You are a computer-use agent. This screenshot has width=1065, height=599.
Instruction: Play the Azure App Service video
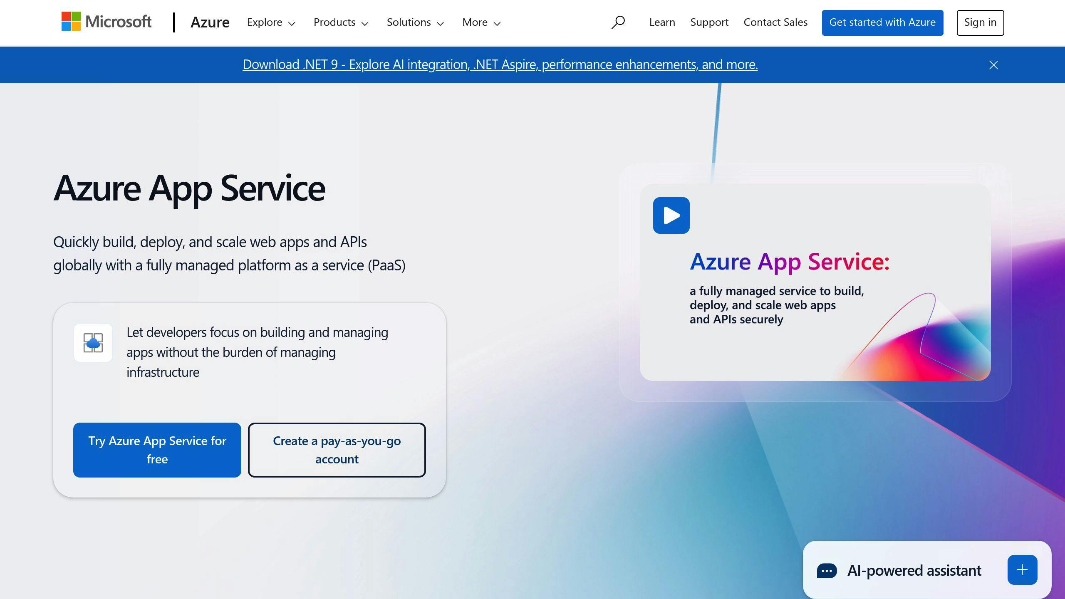click(x=671, y=215)
